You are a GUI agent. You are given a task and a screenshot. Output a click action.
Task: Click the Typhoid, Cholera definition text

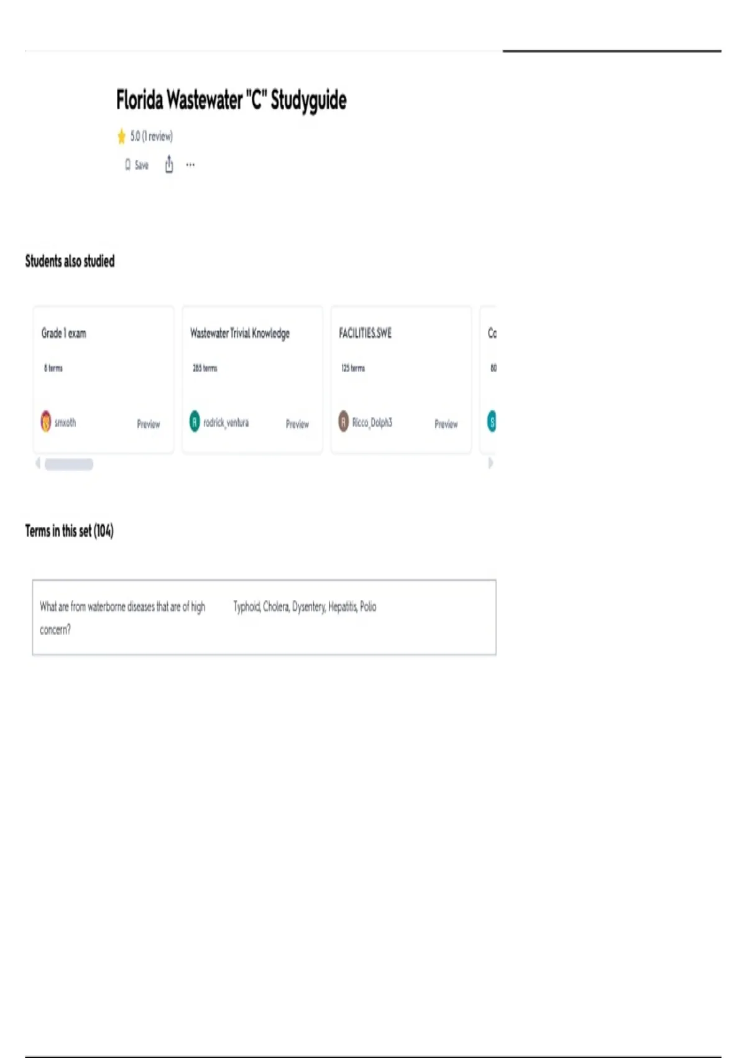pyautogui.click(x=305, y=607)
